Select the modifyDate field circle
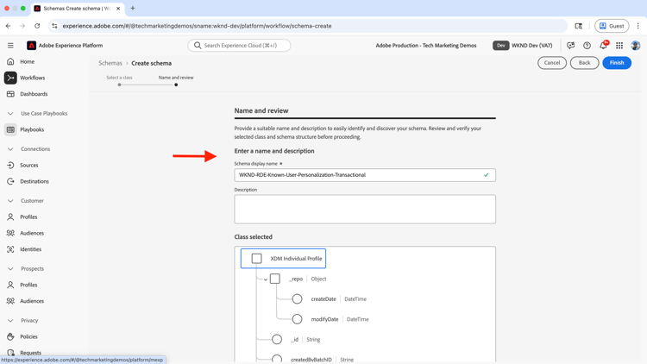Image resolution: width=647 pixels, height=364 pixels. 297,319
